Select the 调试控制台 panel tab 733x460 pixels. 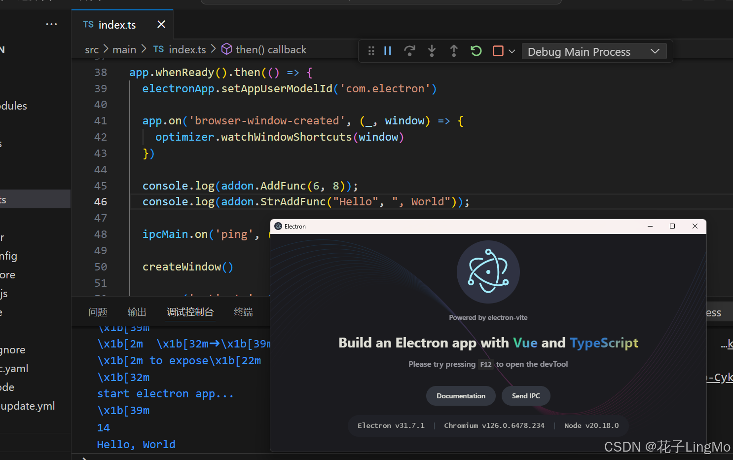[x=190, y=312]
